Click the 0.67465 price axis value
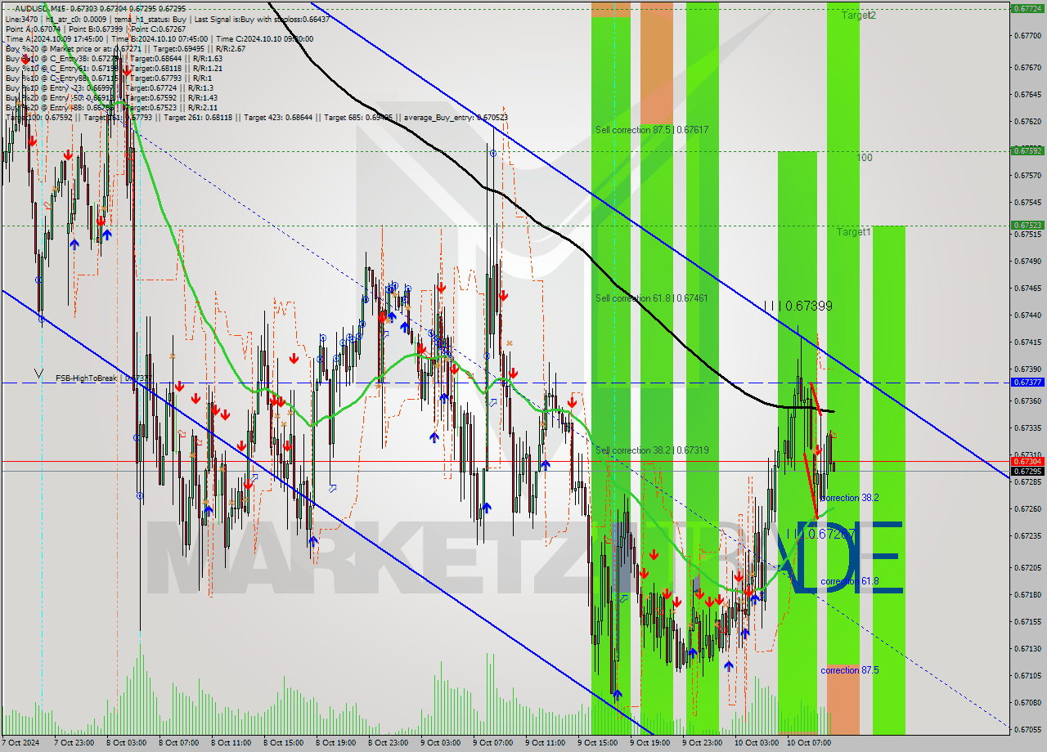This screenshot has height=752, width=1047. click(x=1027, y=288)
